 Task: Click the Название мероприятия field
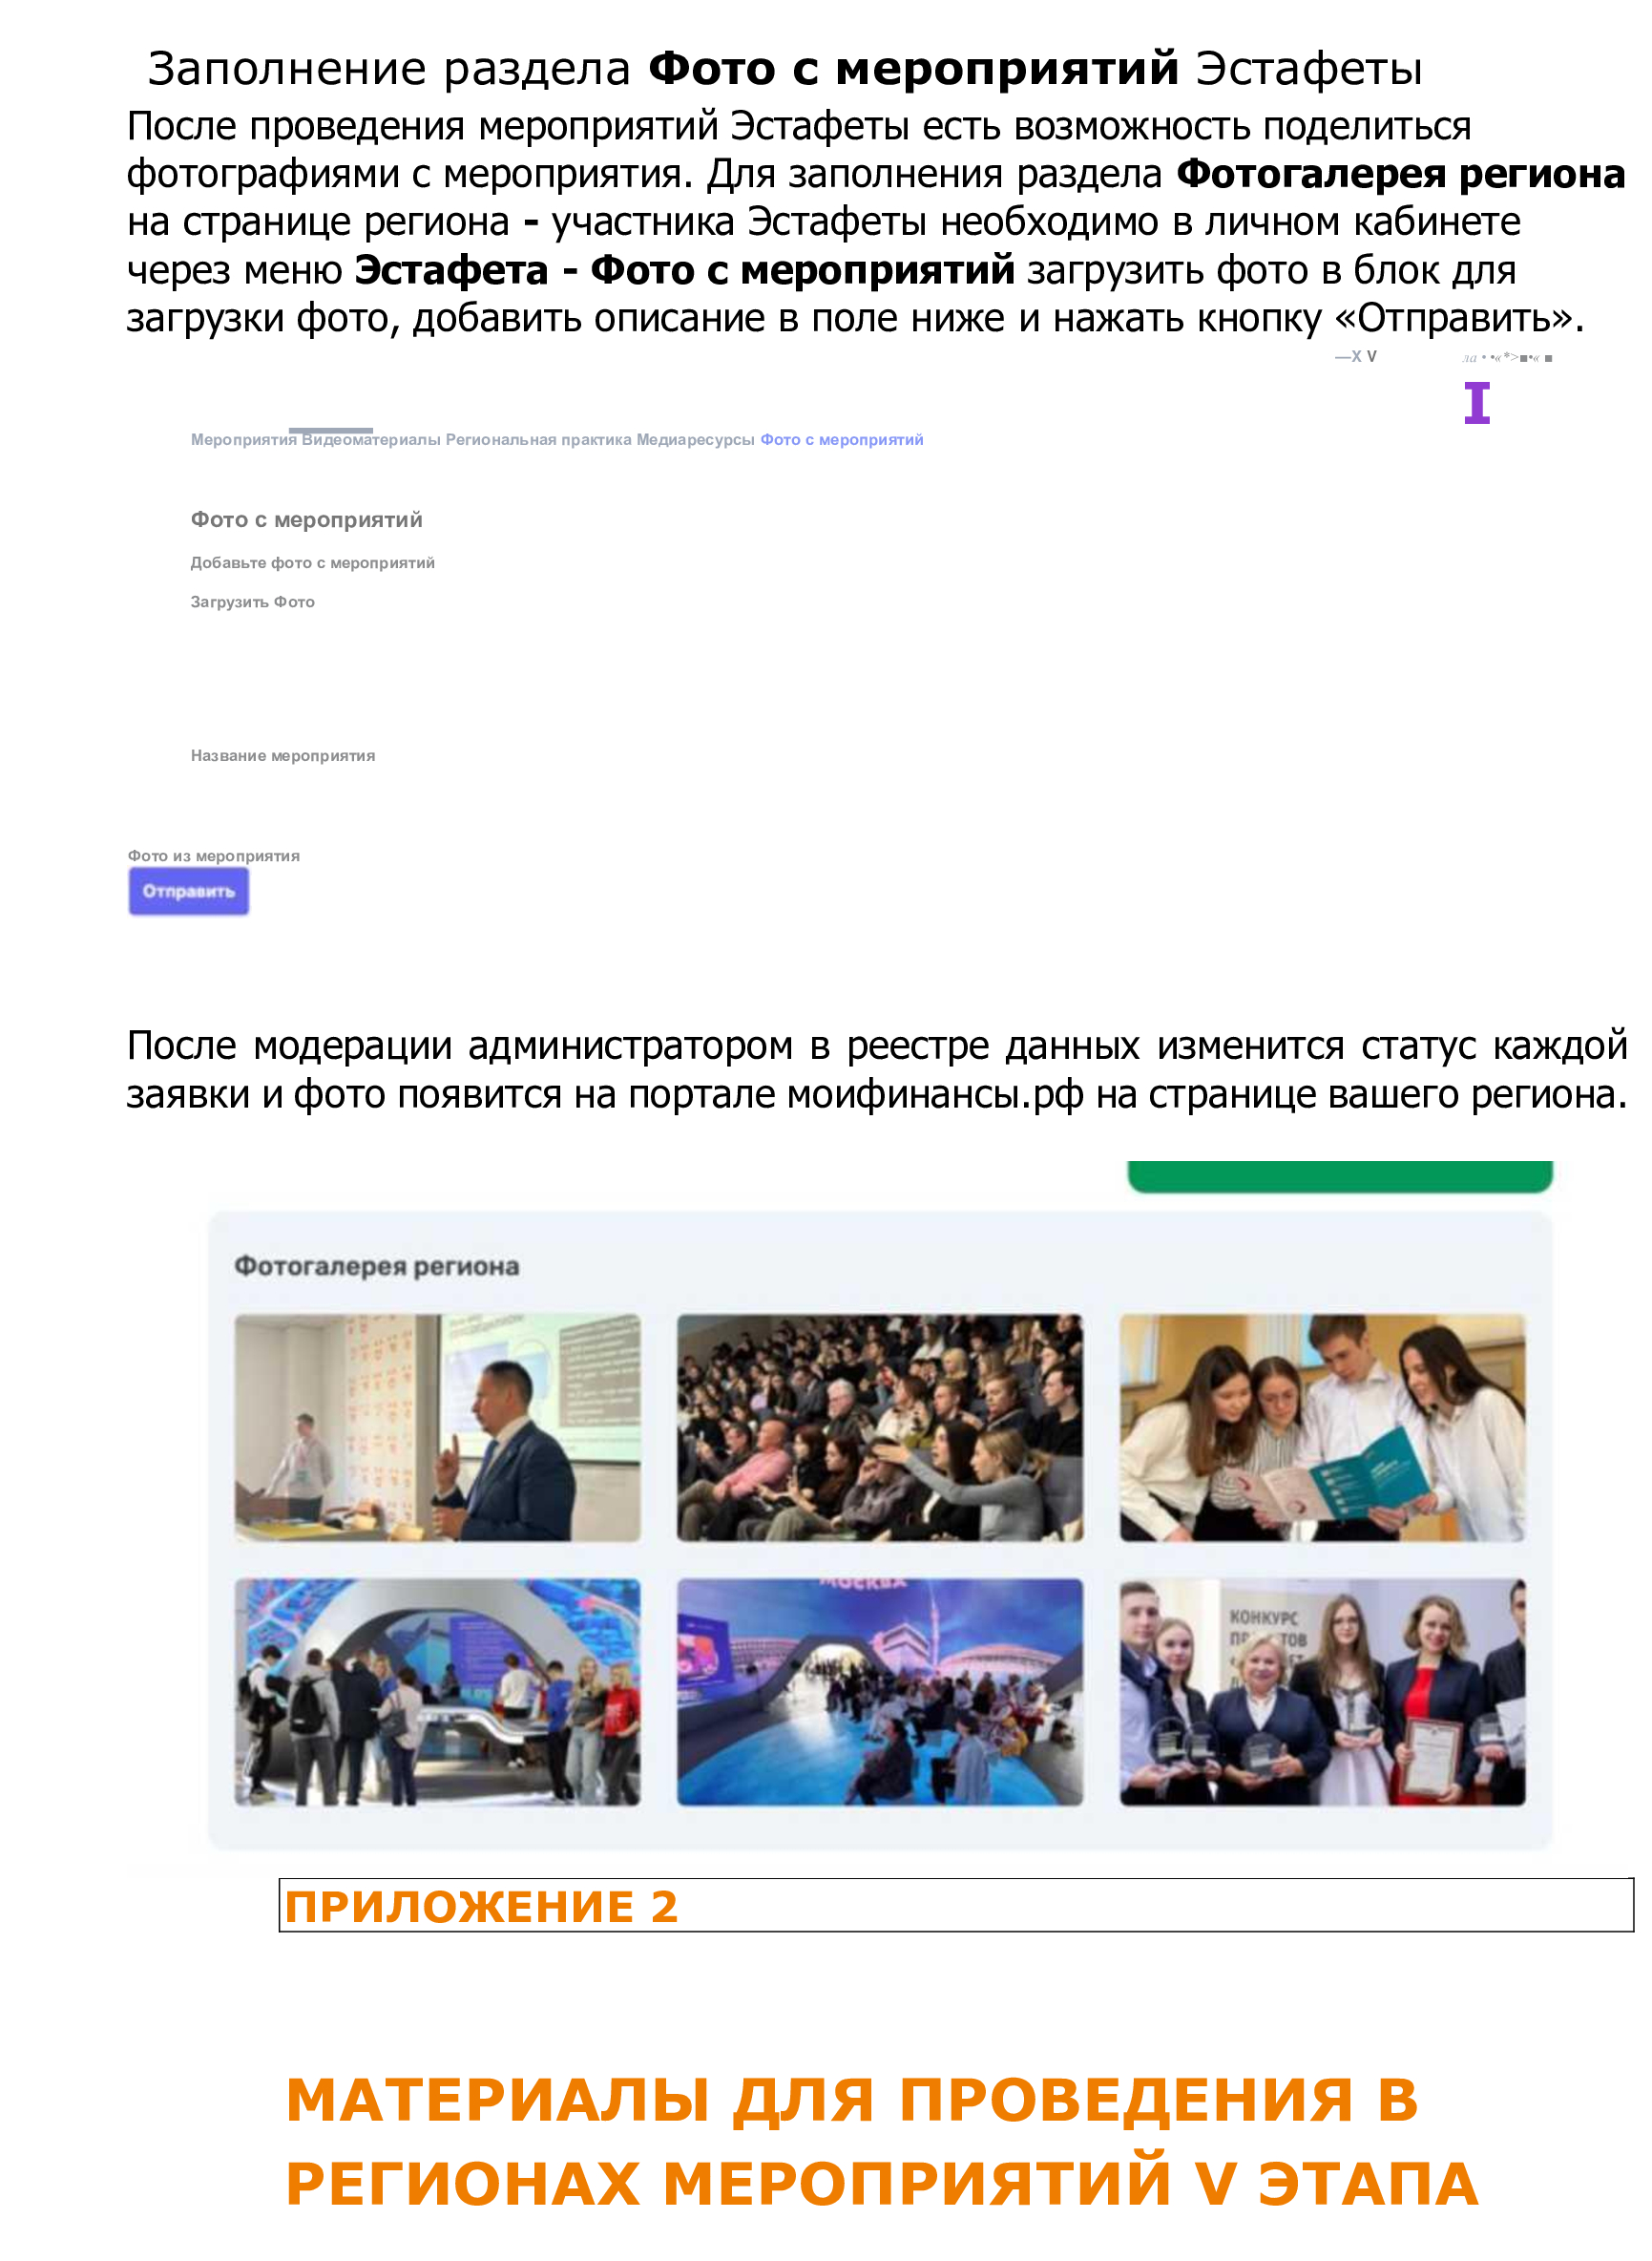[283, 756]
